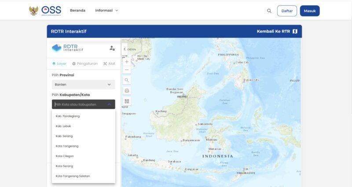This screenshot has width=352, height=187.
Task: Click the INDONESIA label on map
Action: click(x=218, y=156)
